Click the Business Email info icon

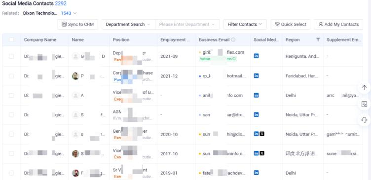click(233, 40)
